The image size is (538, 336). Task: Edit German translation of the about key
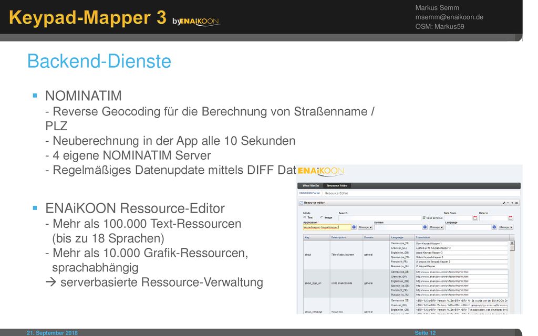pyautogui.click(x=462, y=244)
